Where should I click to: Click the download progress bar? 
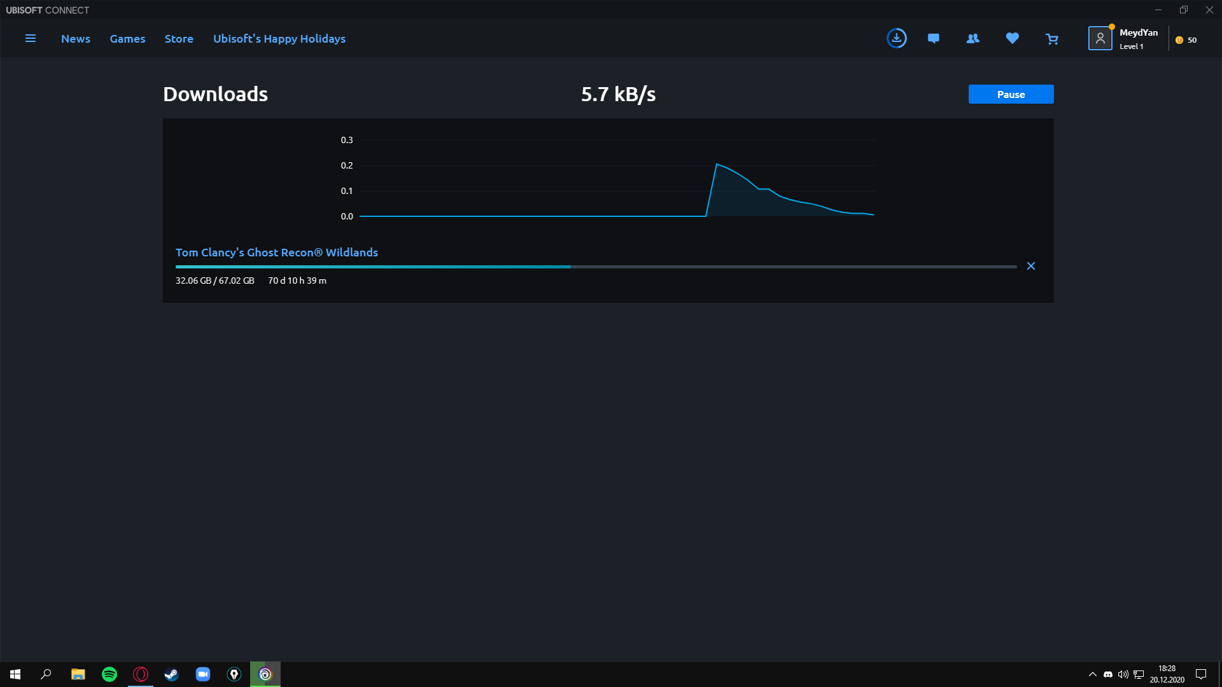pos(596,267)
